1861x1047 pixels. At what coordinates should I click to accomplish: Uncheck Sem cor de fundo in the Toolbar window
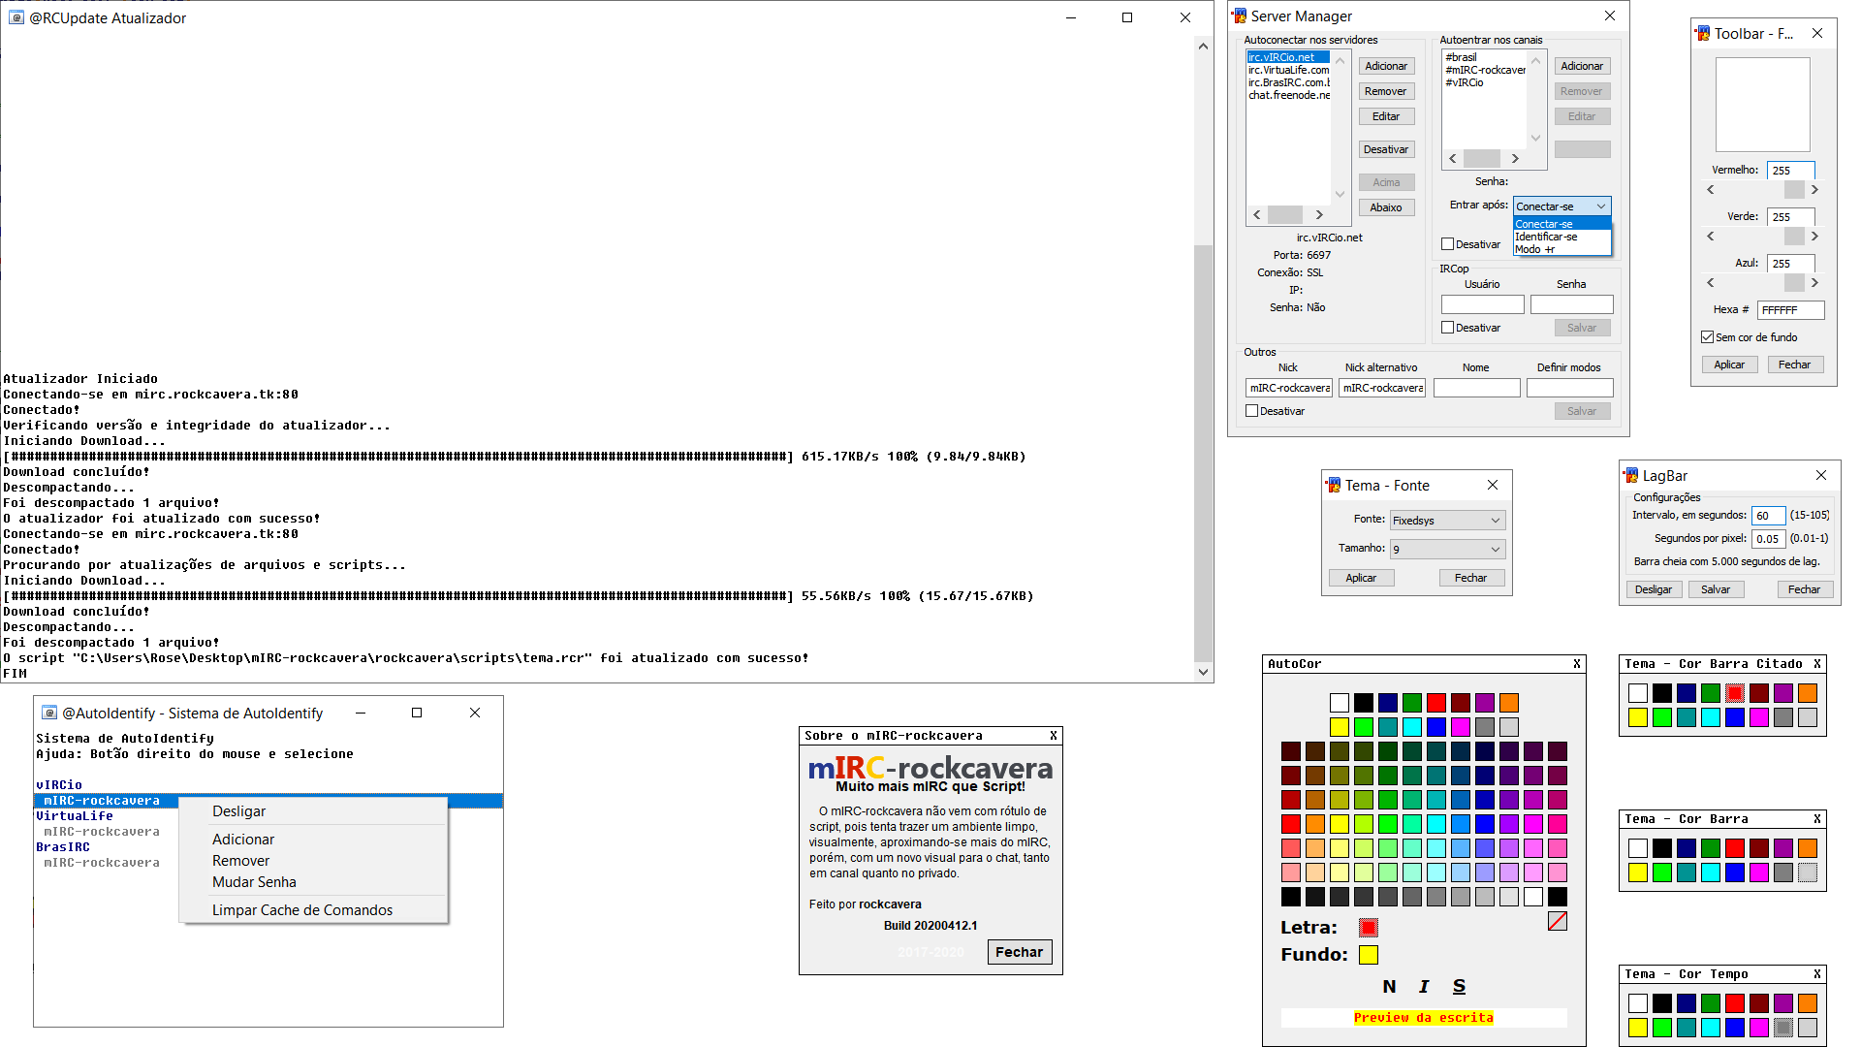tap(1708, 337)
